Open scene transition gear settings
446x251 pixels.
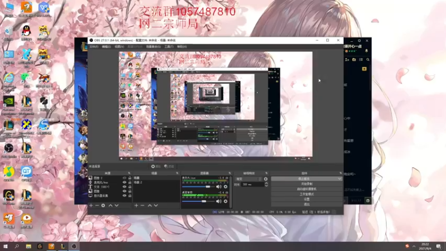pyautogui.click(x=266, y=179)
